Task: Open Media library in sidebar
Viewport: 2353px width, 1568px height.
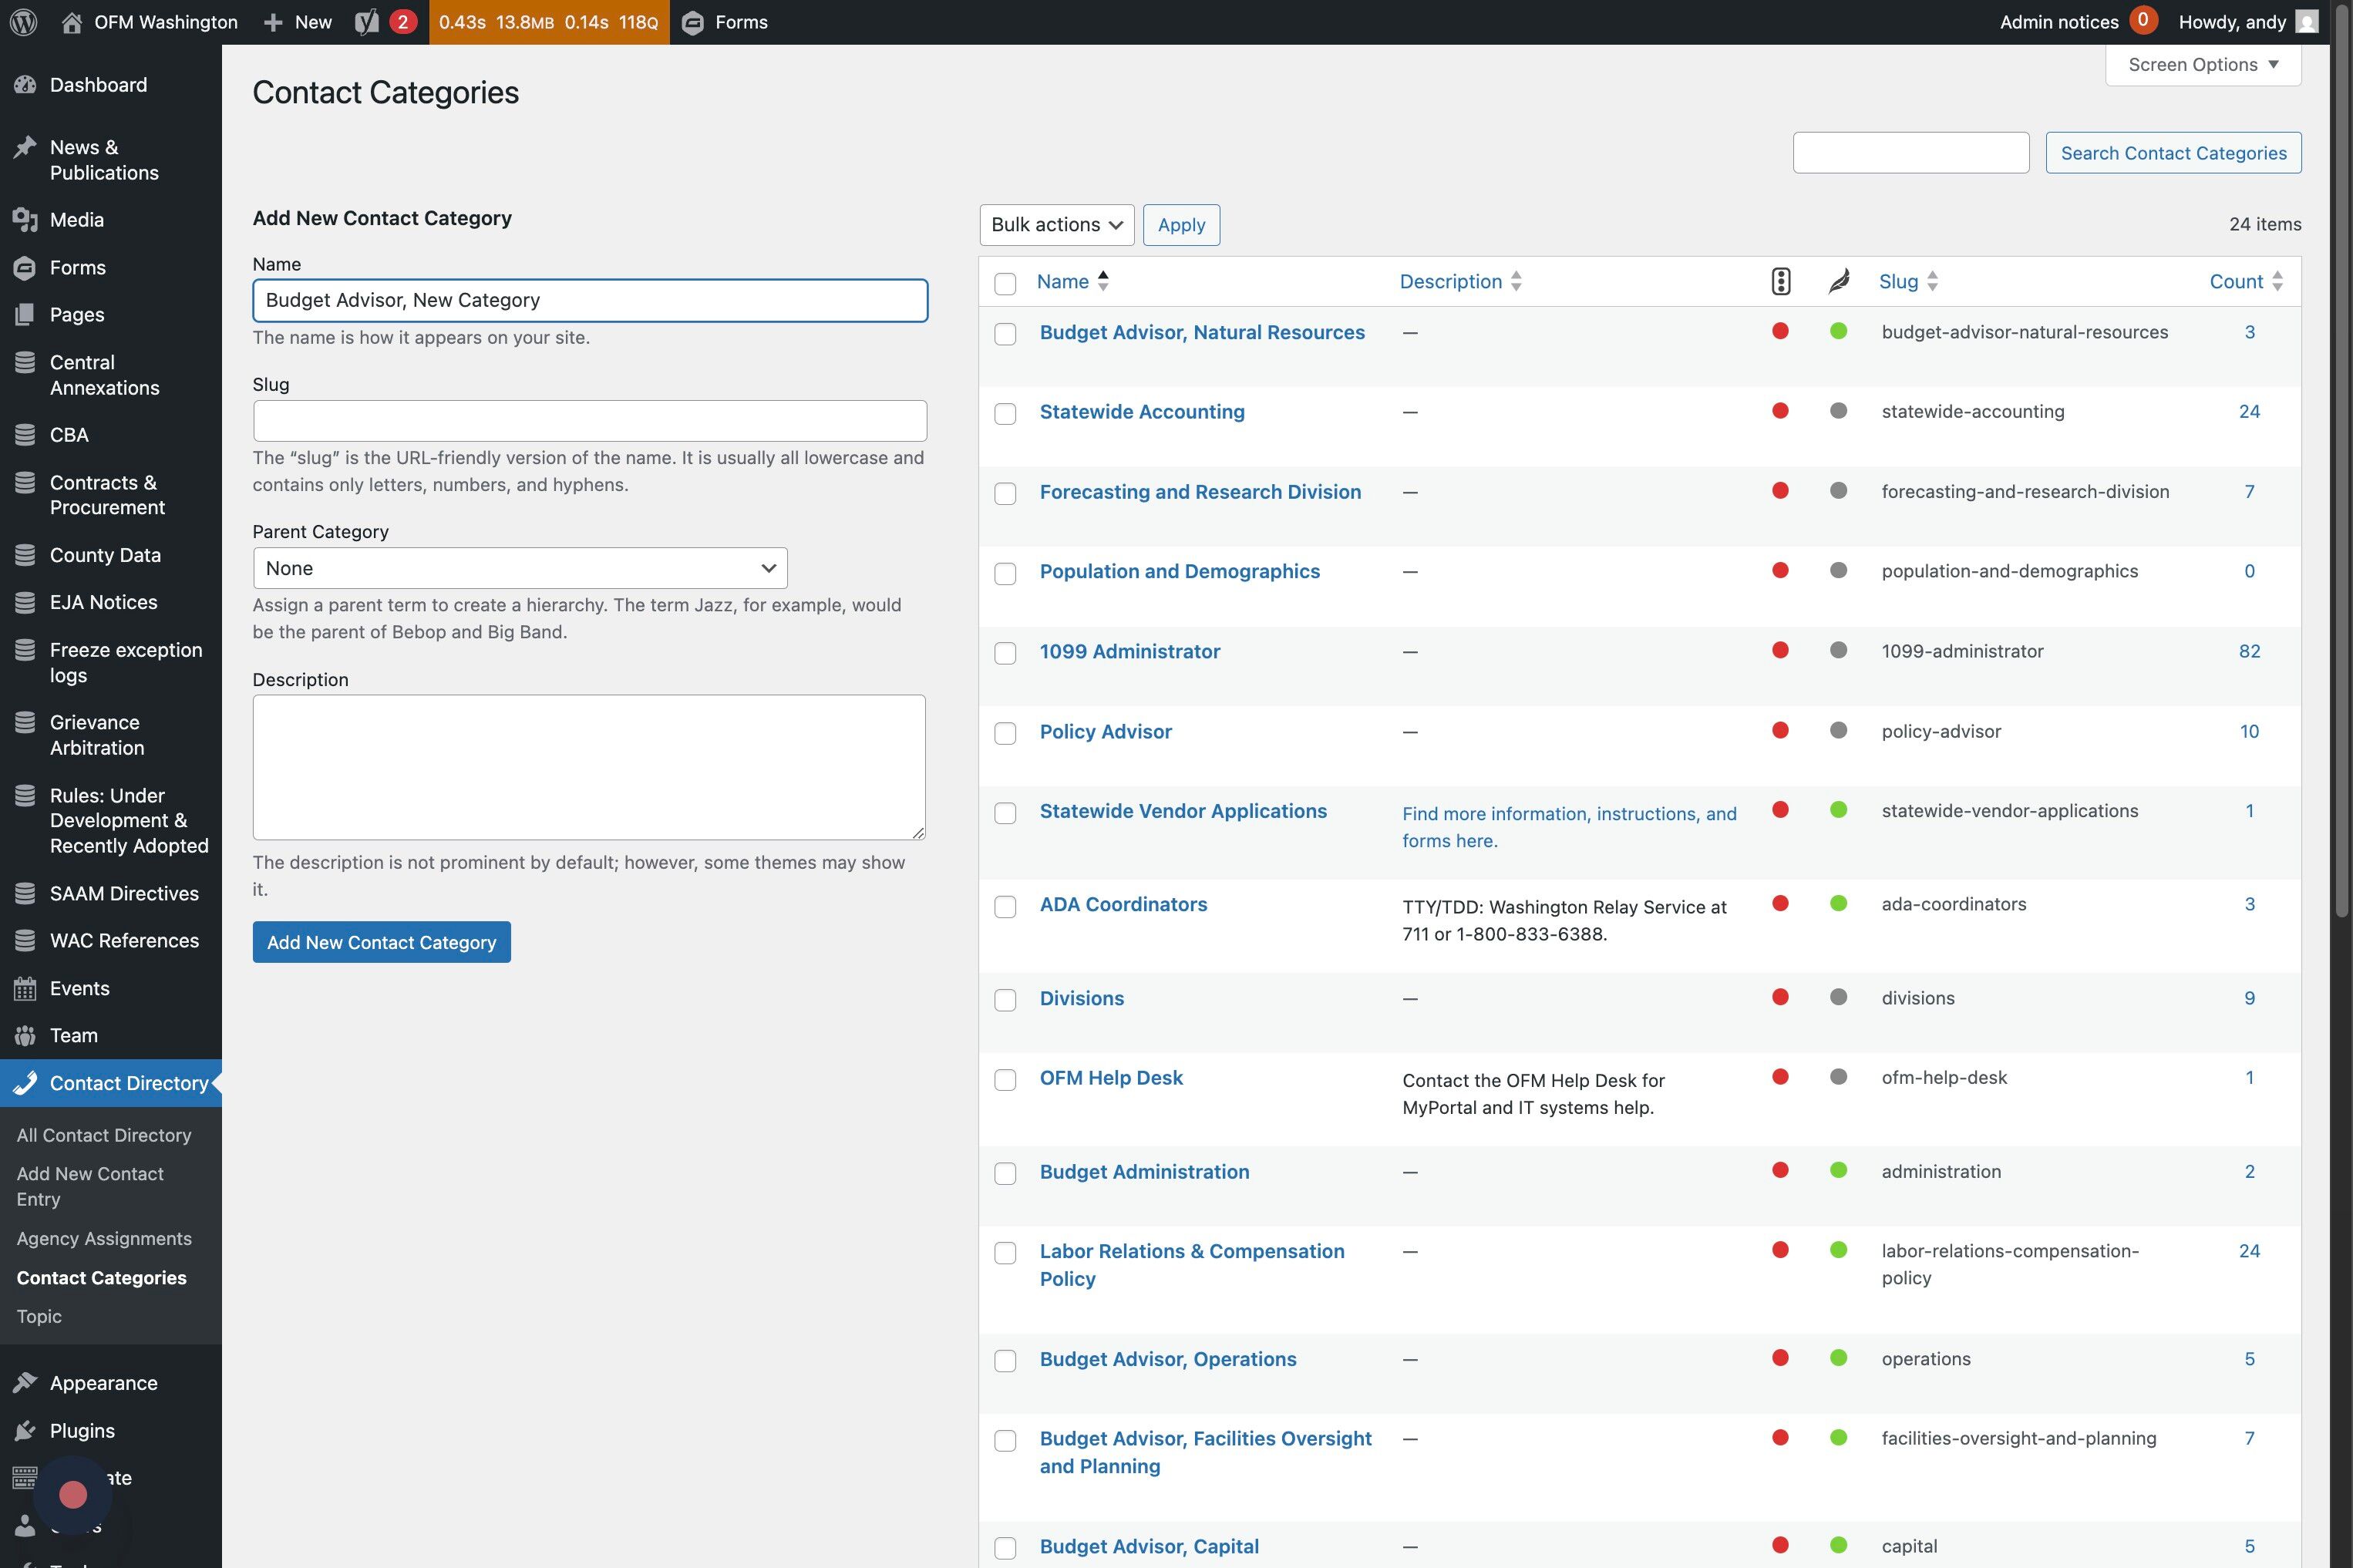Action: [x=76, y=219]
